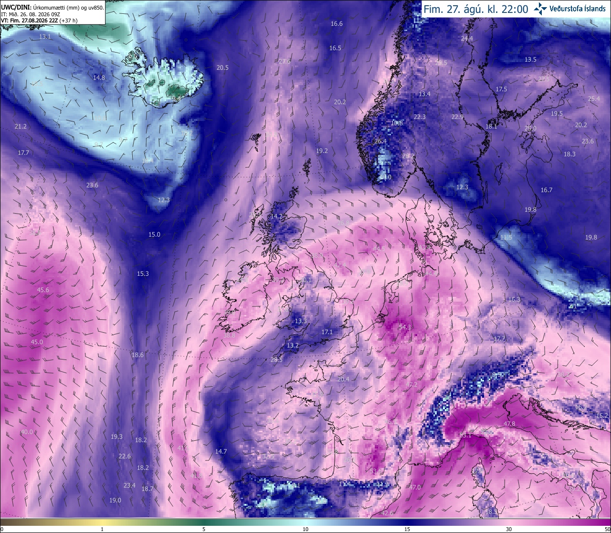Screen dimensions: 611x533
Task: Click the 45.6 value label over the Atlantic
Action: pos(43,290)
